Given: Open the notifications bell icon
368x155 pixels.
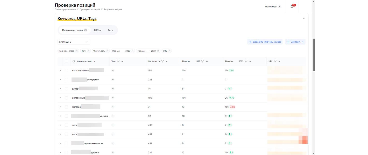Looking at the screenshot, I should 292,6.
